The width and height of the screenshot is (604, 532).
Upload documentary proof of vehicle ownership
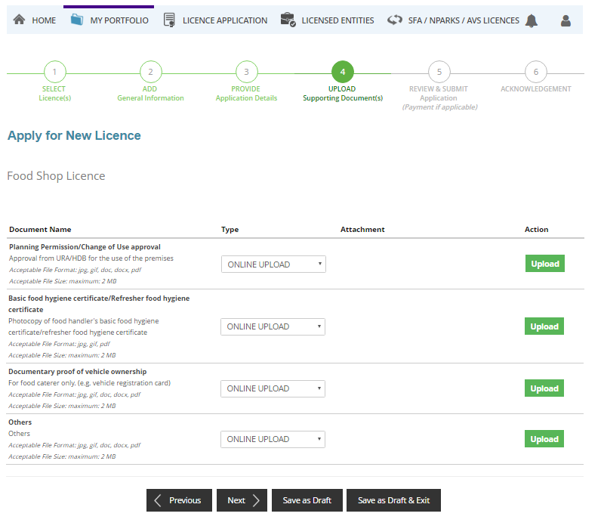coord(544,388)
